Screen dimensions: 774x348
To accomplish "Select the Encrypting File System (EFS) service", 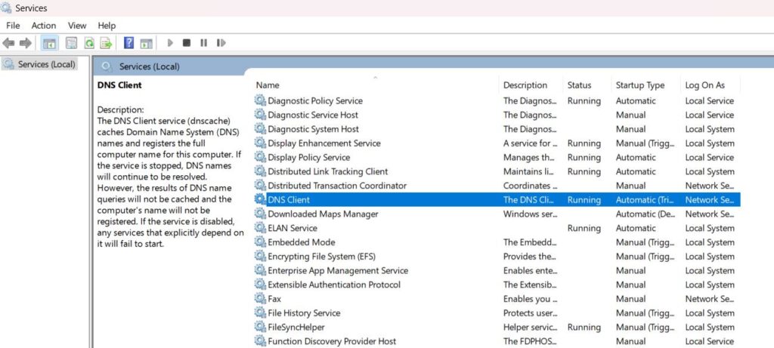I will click(321, 257).
